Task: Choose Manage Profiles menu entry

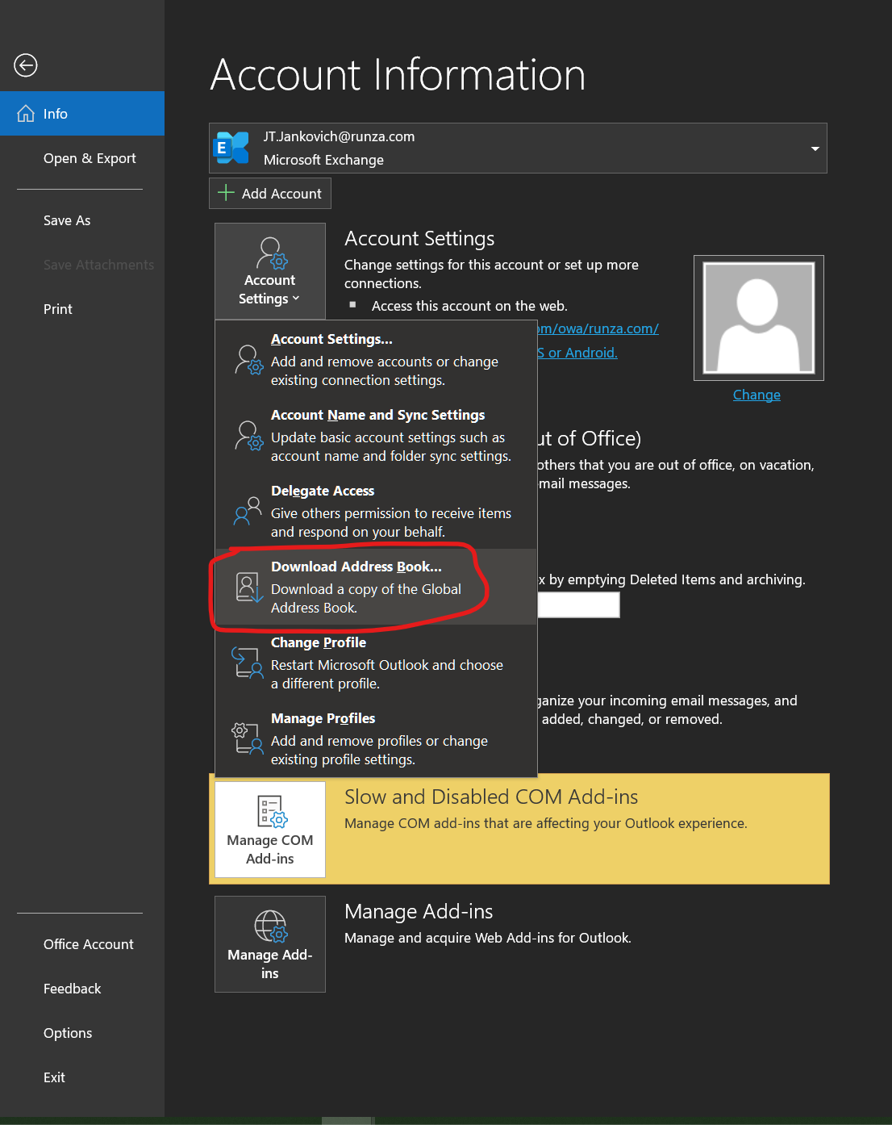Action: click(x=376, y=738)
